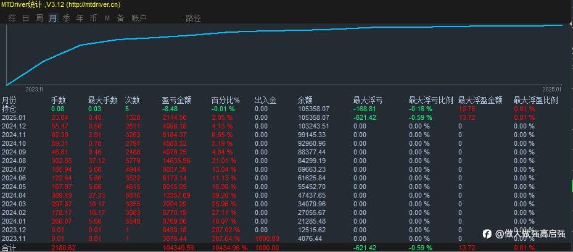Click balance 27055.67 in 2024.02 row
The width and height of the screenshot is (573, 252).
311,212
